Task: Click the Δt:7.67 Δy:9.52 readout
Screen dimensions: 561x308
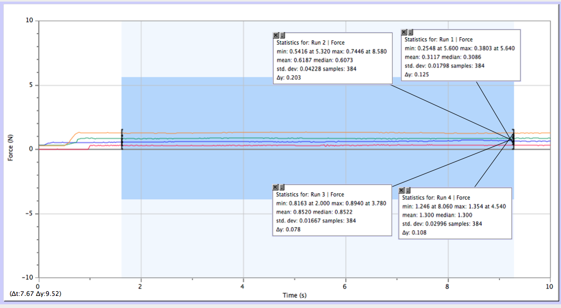Action: tap(35, 294)
